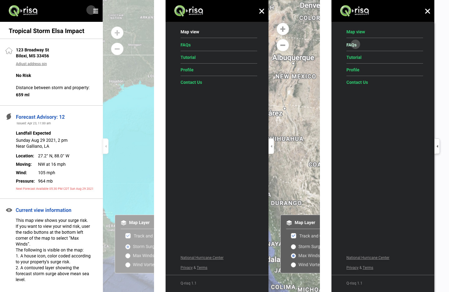Viewport: 449px width, 292px height.
Task: Close the menu where Map view is white
Action: click(262, 11)
